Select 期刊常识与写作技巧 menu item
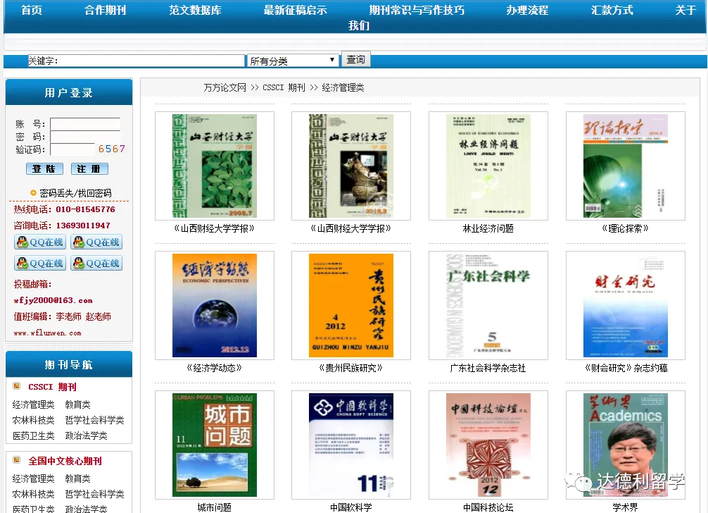The image size is (708, 513). (x=417, y=10)
